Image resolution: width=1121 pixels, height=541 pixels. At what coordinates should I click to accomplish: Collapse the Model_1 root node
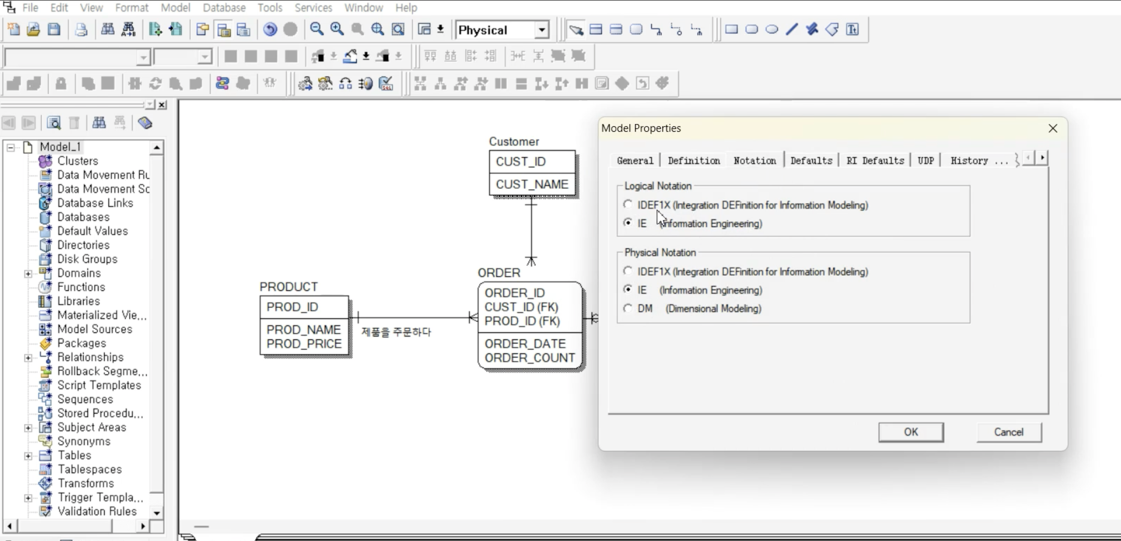pyautogui.click(x=11, y=147)
